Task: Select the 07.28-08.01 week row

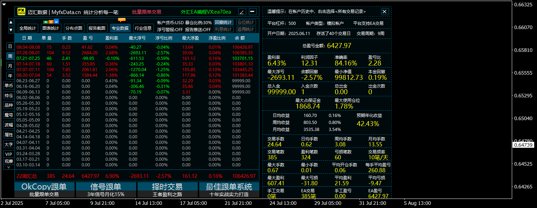Action: [x=137, y=53]
